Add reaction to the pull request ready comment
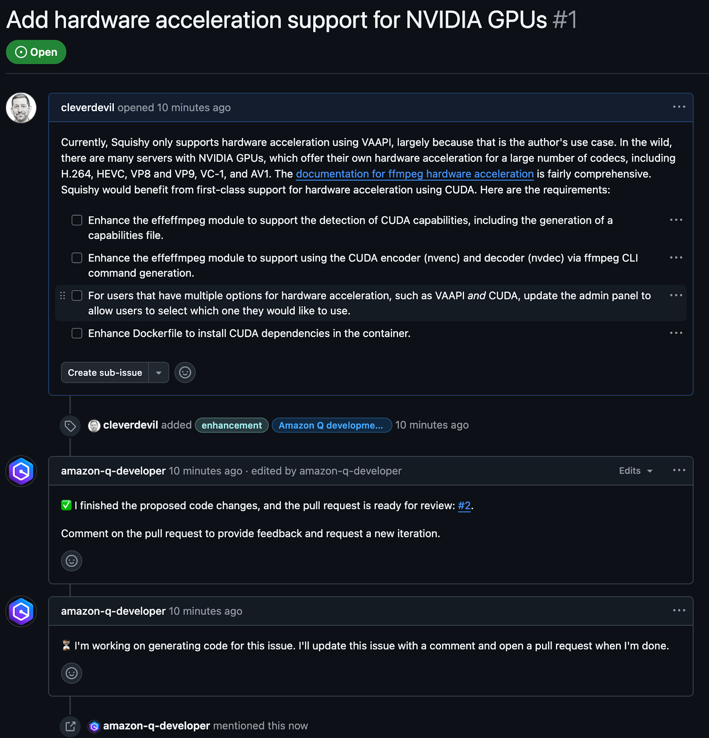709x738 pixels. (71, 561)
